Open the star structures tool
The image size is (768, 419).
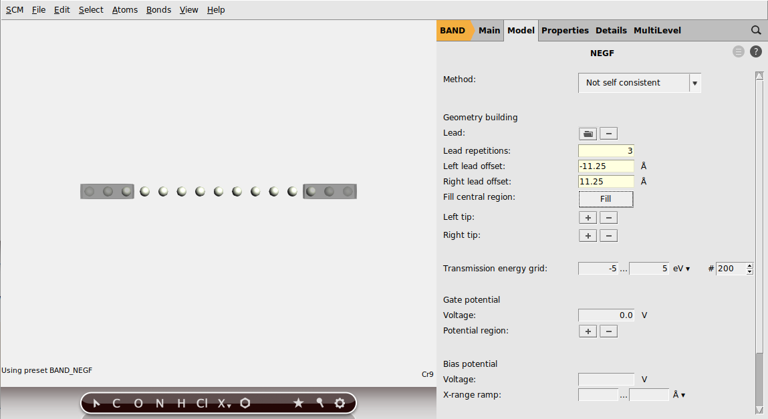point(299,403)
